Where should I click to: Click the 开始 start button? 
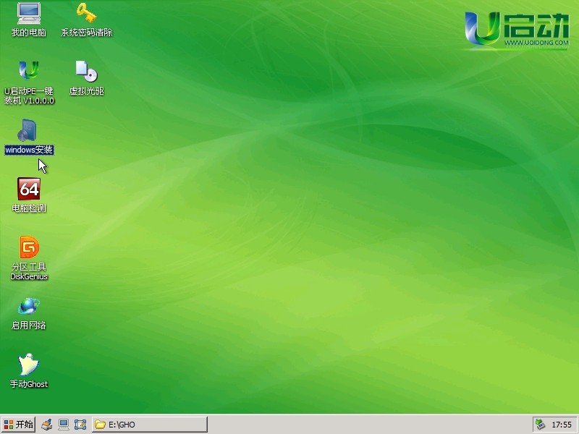tap(19, 425)
